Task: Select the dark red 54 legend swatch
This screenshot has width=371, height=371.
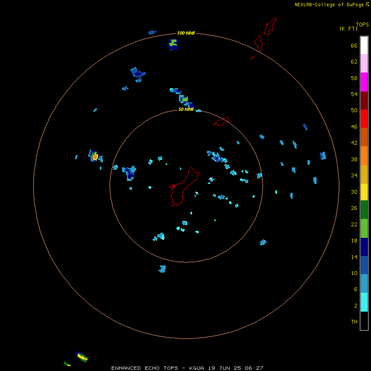Action: point(364,100)
